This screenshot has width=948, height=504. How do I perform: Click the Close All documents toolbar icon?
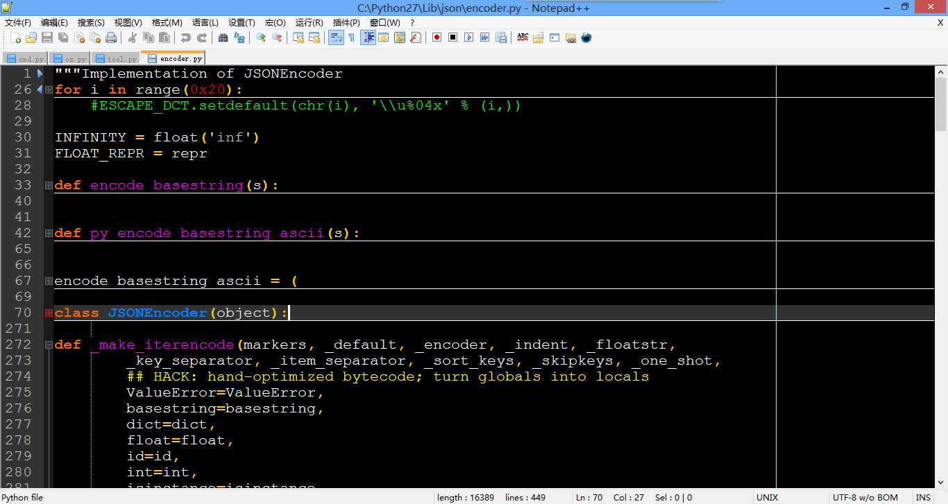[x=95, y=37]
